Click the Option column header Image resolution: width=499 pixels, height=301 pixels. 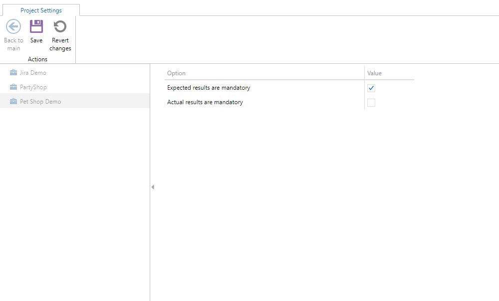point(177,73)
